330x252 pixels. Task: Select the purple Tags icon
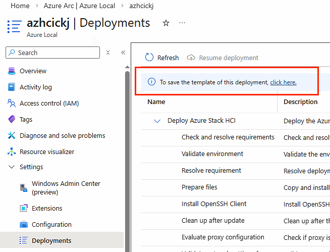[12, 120]
